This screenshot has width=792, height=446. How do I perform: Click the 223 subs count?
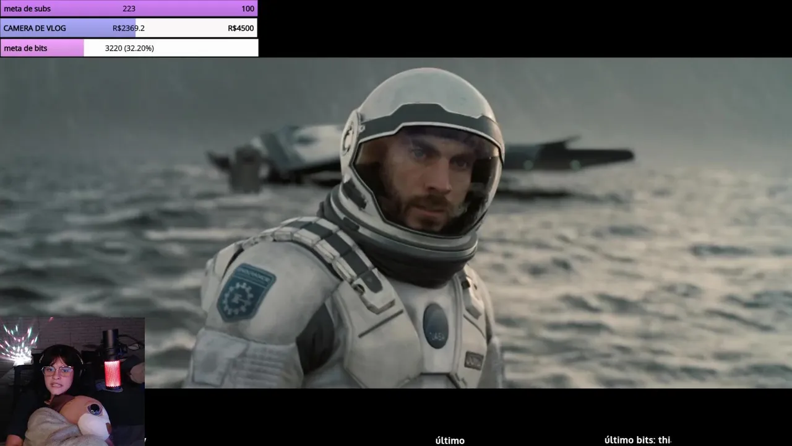click(129, 9)
